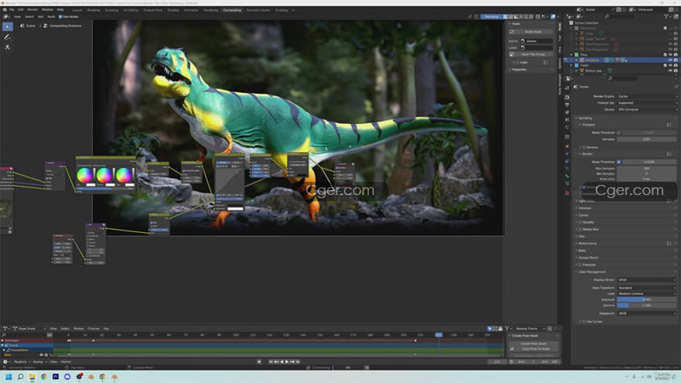Click the Exposure slider in Color Management
The width and height of the screenshot is (681, 383).
(647, 299)
